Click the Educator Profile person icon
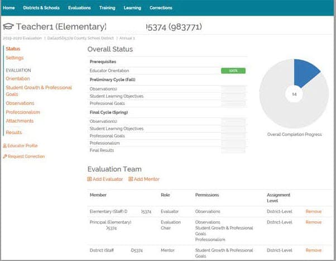336x261 pixels. pyautogui.click(x=5, y=146)
